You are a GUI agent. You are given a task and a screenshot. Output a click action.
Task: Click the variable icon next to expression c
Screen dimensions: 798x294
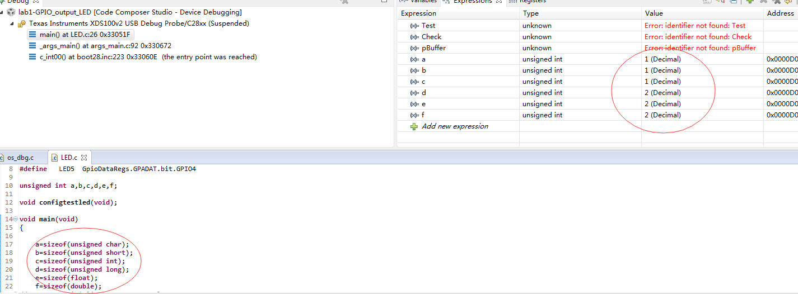pyautogui.click(x=414, y=82)
